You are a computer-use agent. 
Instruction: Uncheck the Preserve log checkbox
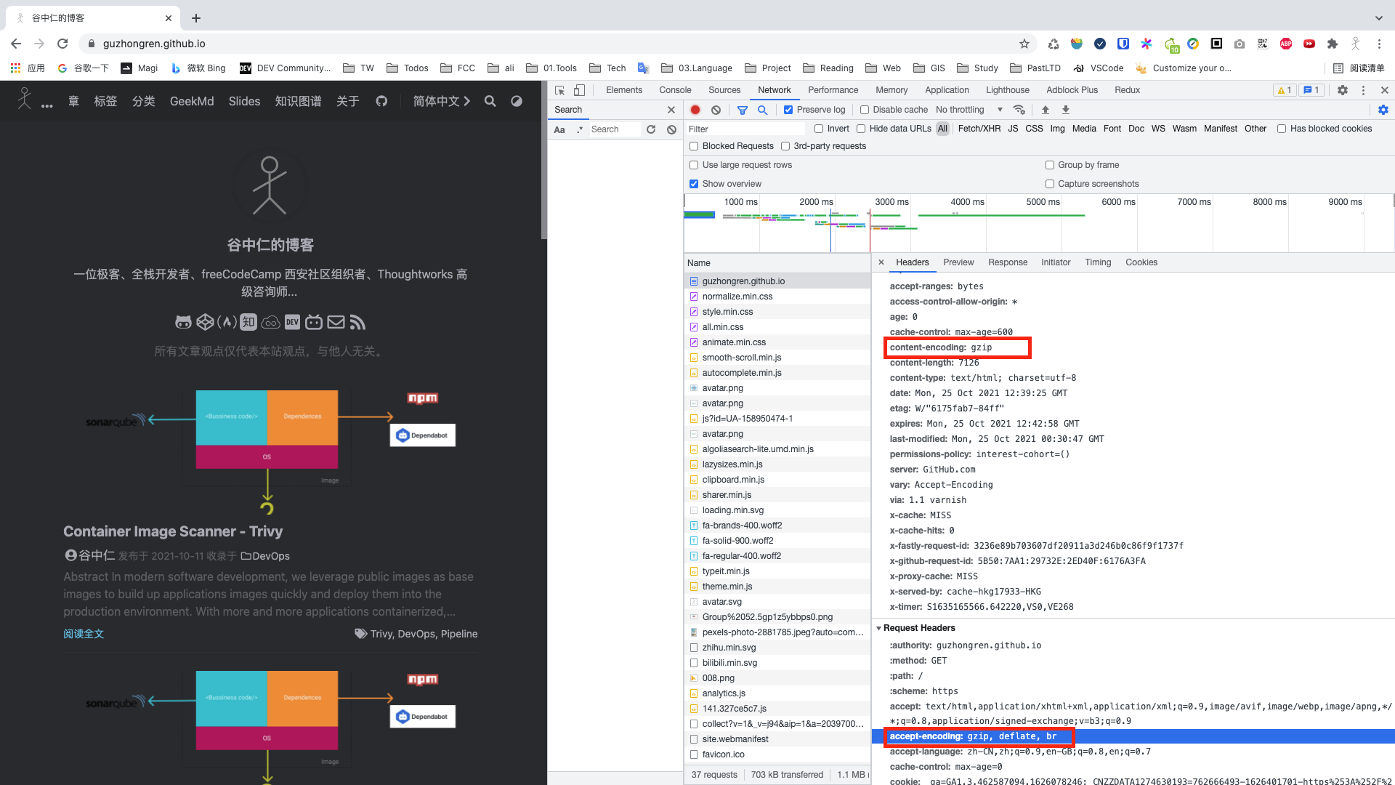(788, 110)
